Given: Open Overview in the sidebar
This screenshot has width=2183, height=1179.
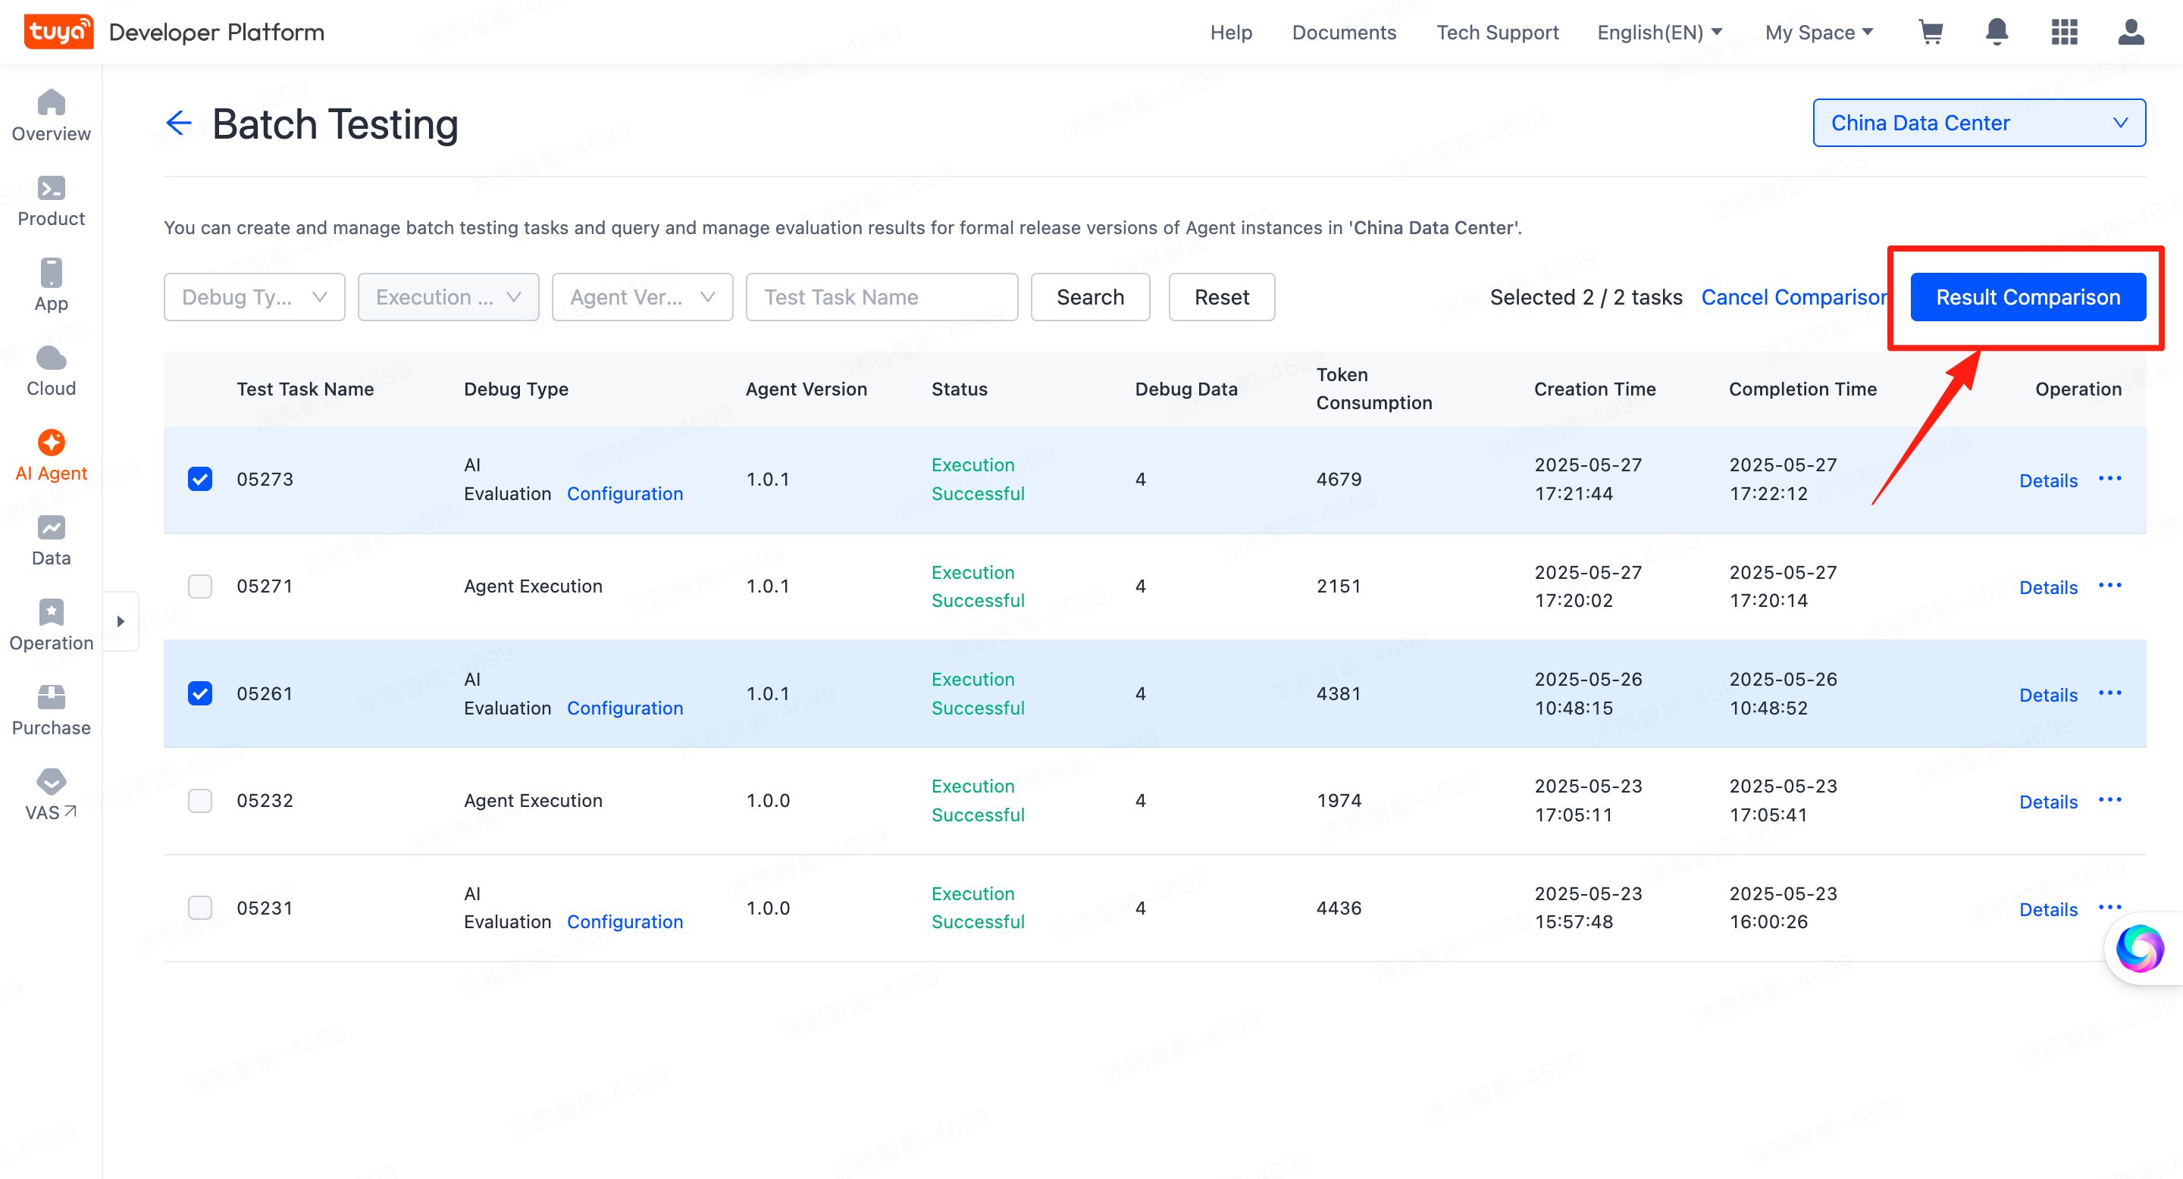Looking at the screenshot, I should [x=51, y=116].
